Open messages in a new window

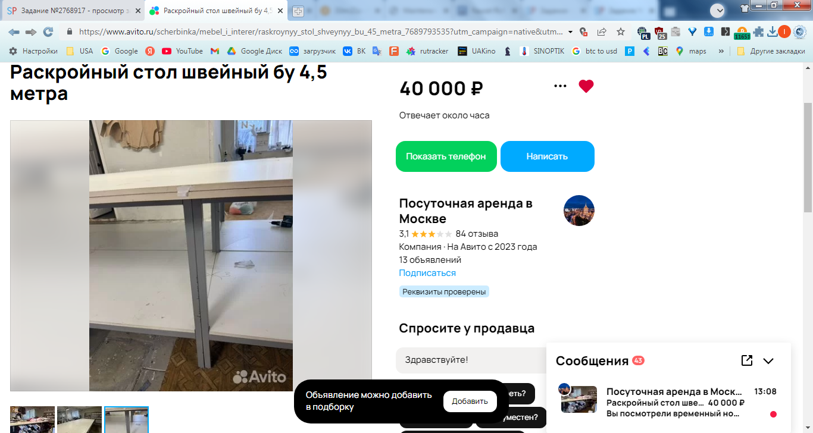(x=747, y=360)
